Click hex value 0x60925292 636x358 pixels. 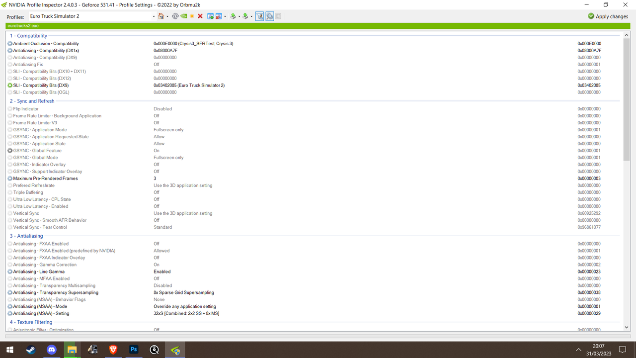589,213
